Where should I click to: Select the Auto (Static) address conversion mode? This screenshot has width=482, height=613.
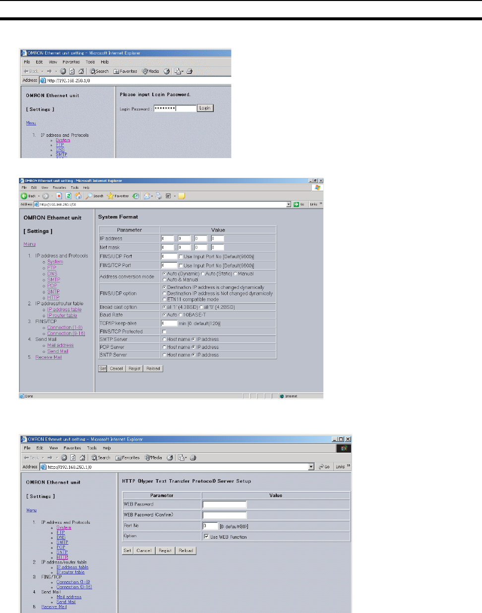202,274
